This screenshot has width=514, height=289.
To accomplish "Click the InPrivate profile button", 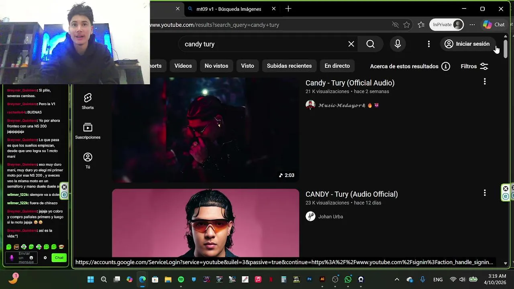I will (x=447, y=25).
